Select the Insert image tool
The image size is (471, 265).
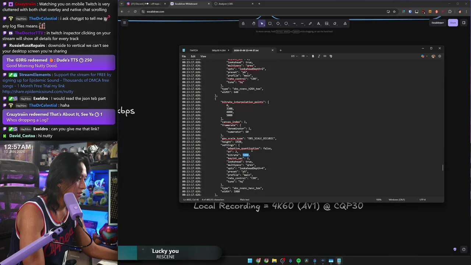pos(326,24)
